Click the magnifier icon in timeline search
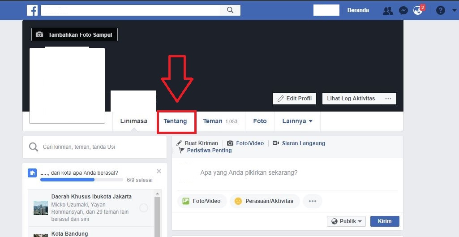The image size is (459, 237). point(34,147)
